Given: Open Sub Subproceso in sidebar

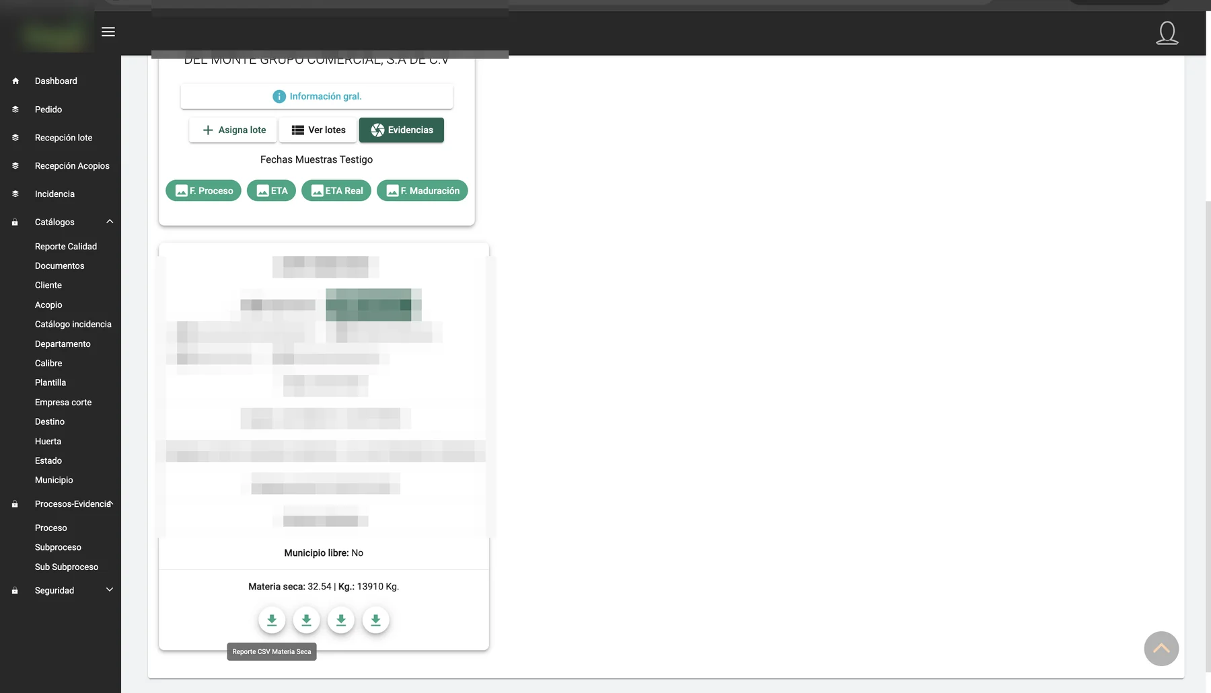Looking at the screenshot, I should (67, 567).
